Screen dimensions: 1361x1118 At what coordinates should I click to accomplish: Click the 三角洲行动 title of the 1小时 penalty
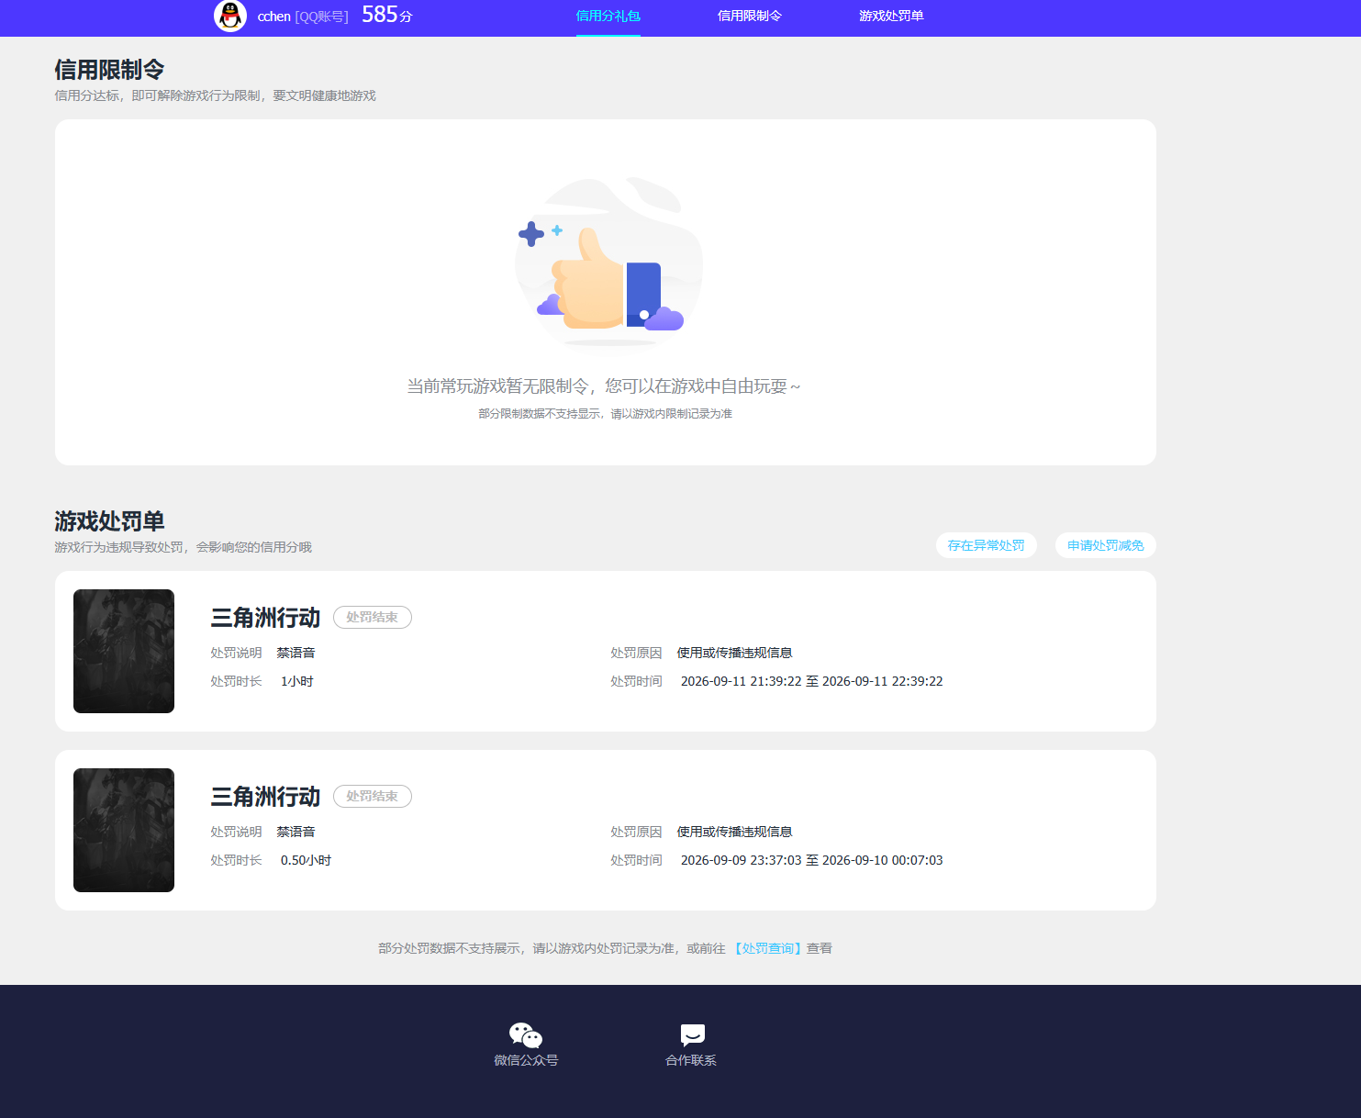[265, 618]
